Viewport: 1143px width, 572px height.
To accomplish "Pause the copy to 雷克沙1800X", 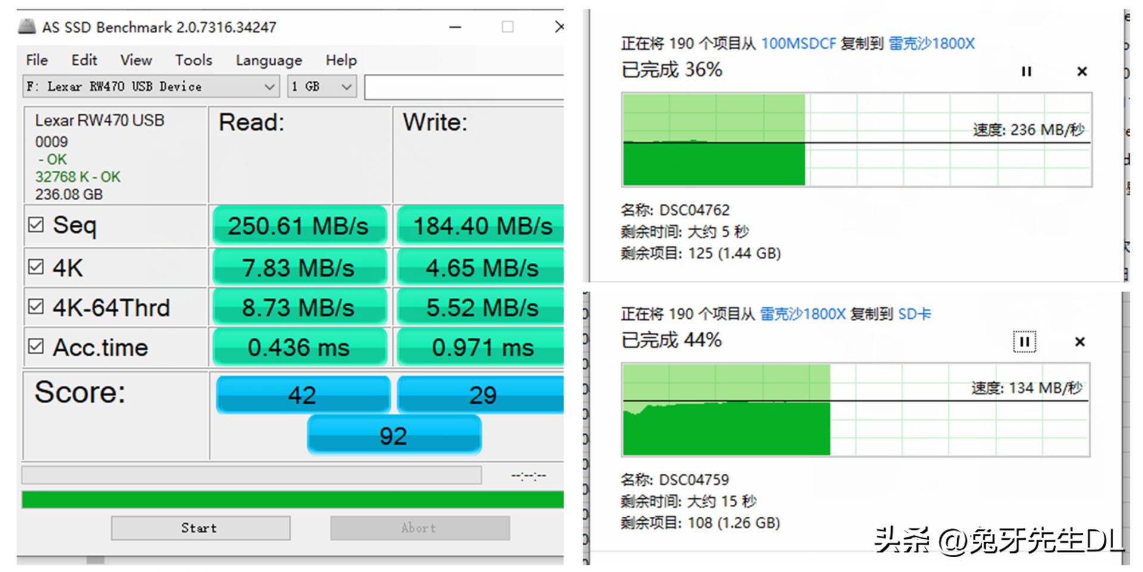I will click(x=1026, y=72).
